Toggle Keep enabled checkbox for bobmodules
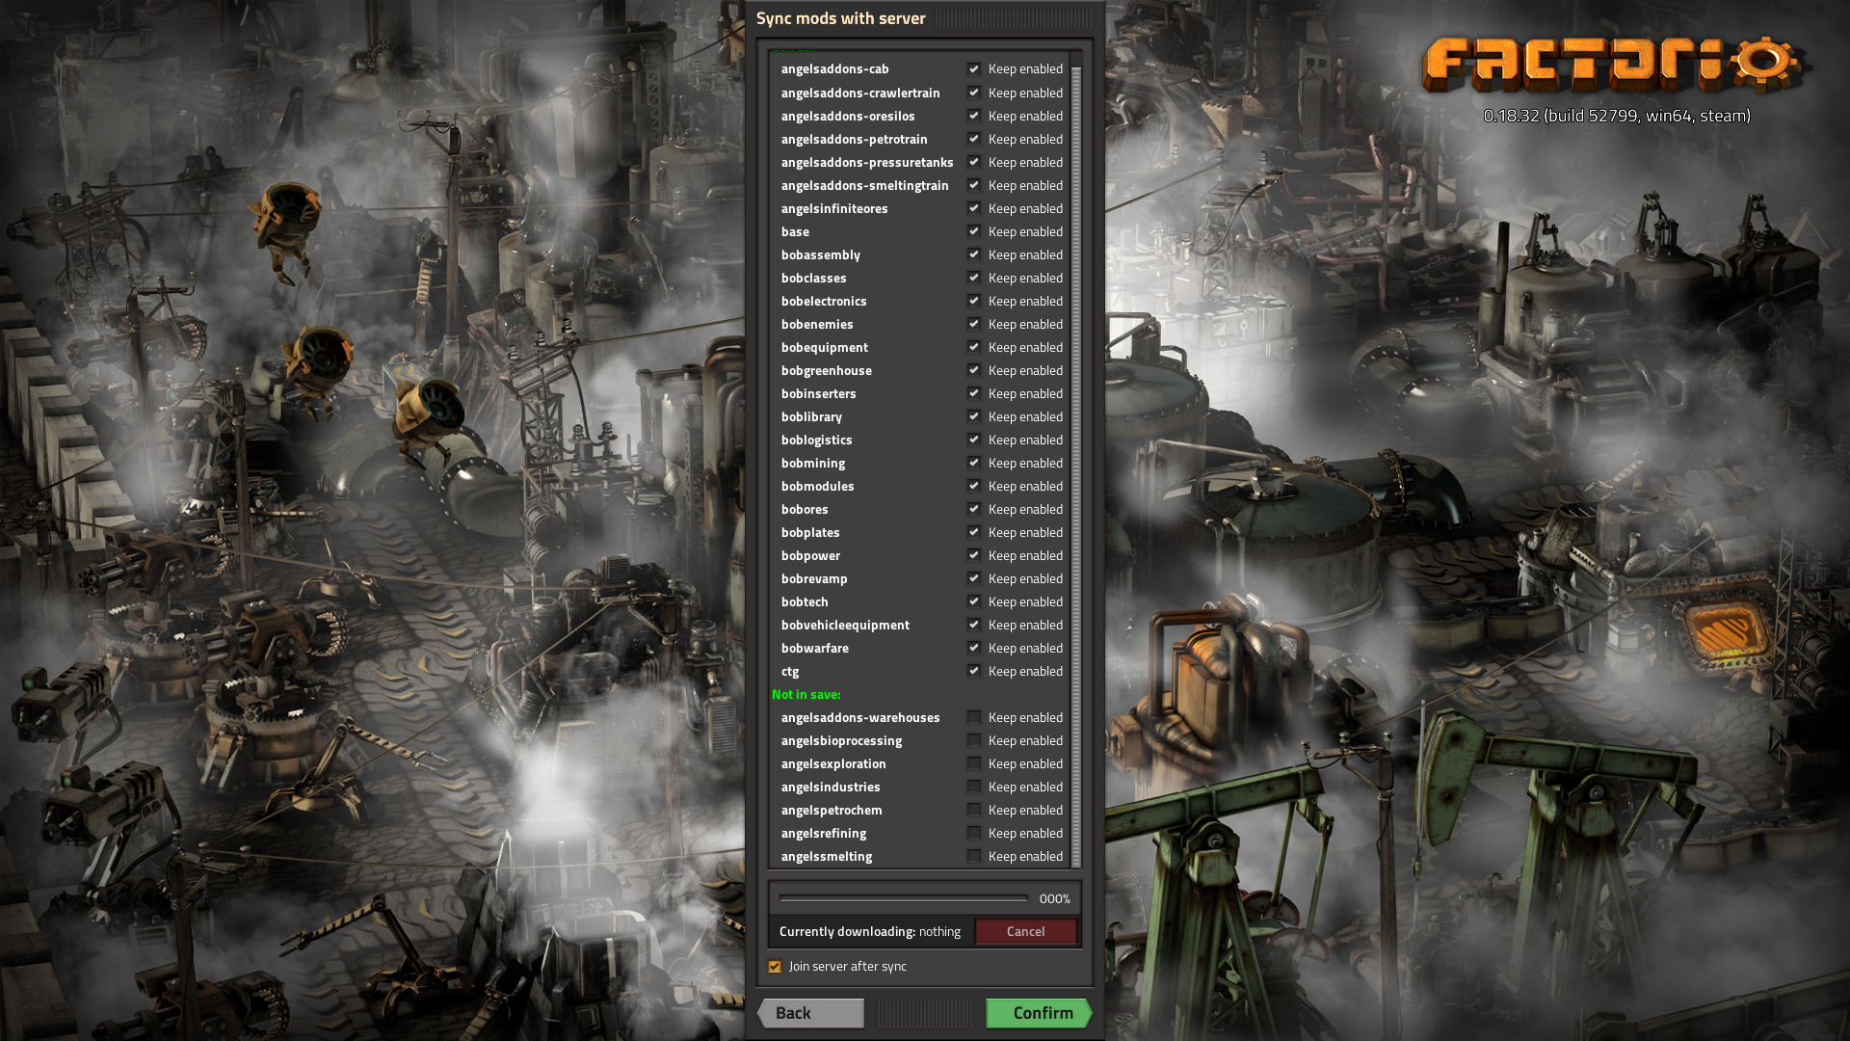Screen dimensions: 1850x1041 click(x=974, y=486)
